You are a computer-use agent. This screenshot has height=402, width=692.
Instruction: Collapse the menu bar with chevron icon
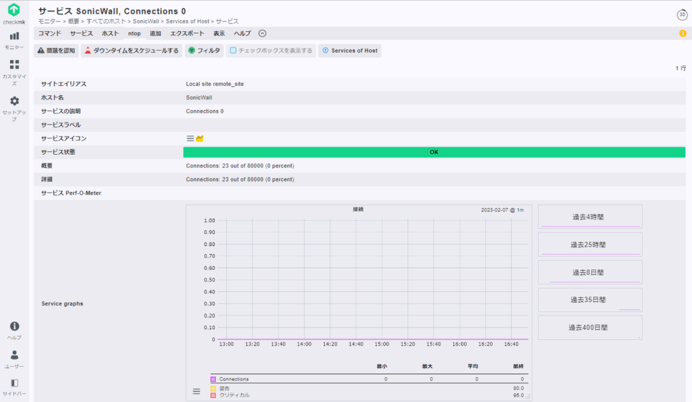coord(263,34)
